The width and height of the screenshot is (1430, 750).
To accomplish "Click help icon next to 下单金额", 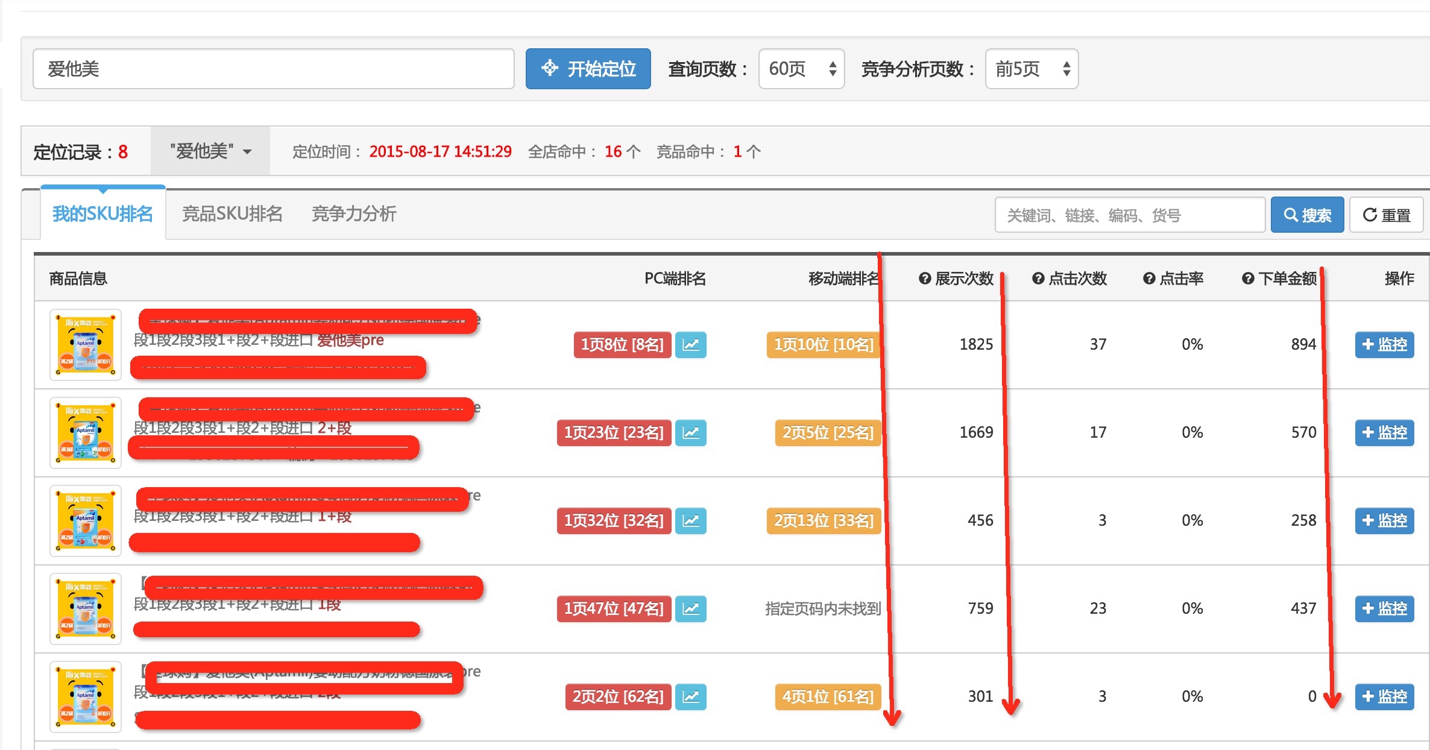I will [x=1248, y=279].
